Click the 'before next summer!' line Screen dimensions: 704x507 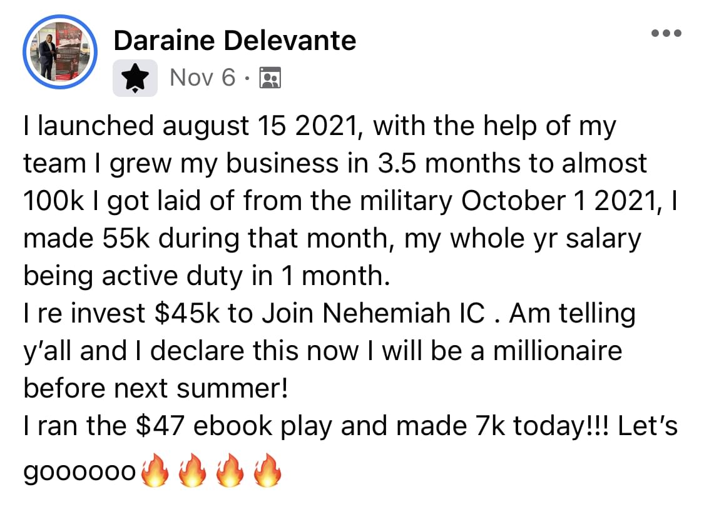[x=155, y=388]
